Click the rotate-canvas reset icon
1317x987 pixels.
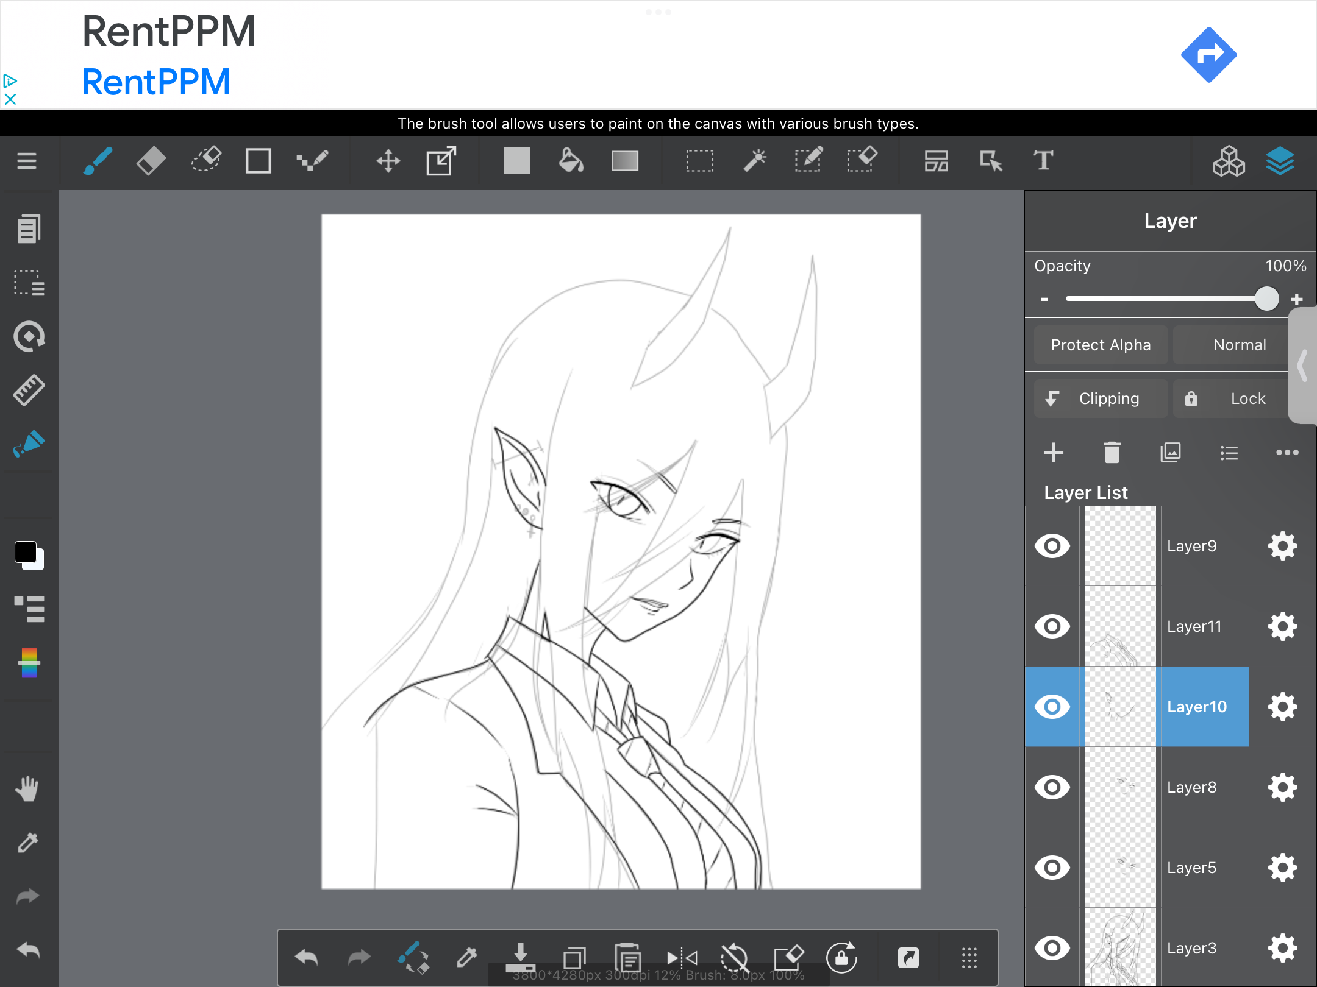click(x=734, y=958)
